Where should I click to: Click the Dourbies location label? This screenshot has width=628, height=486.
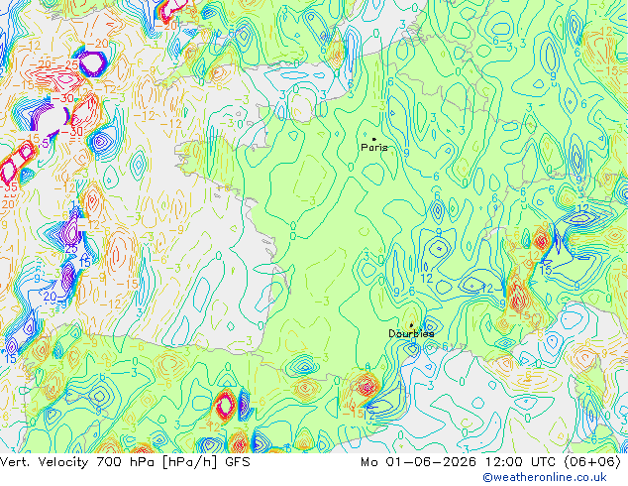411,333
